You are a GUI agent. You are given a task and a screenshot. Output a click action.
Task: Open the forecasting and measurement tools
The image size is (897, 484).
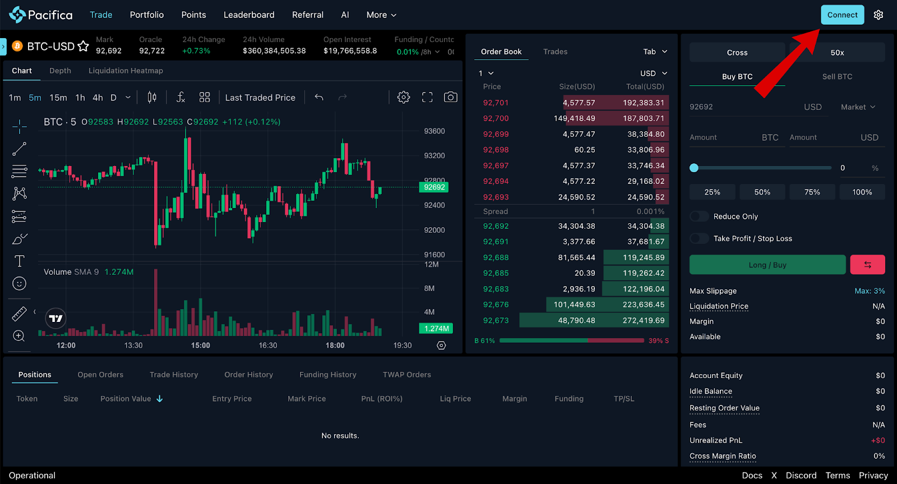[20, 216]
